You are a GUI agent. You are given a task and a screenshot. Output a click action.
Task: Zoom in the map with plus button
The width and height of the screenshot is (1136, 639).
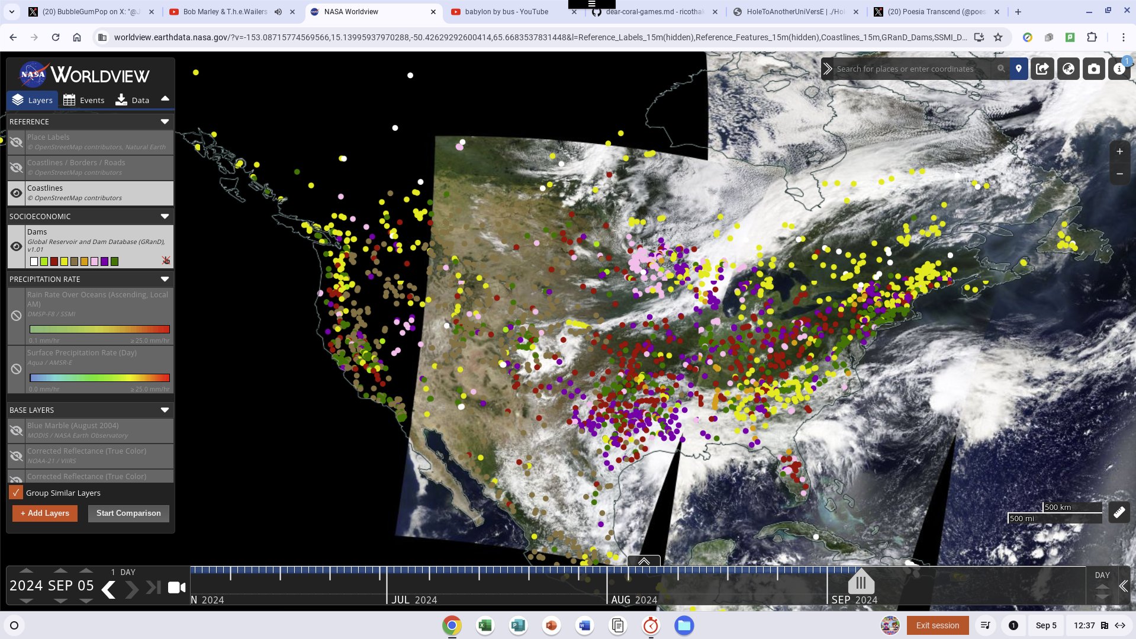click(1119, 152)
